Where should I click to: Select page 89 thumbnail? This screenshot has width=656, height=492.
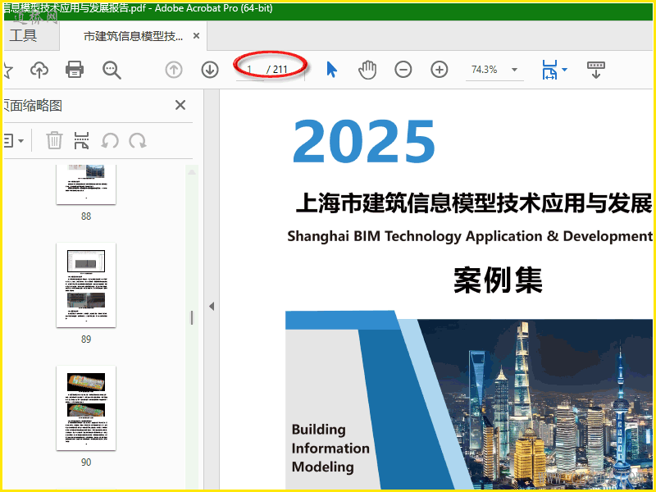point(86,285)
